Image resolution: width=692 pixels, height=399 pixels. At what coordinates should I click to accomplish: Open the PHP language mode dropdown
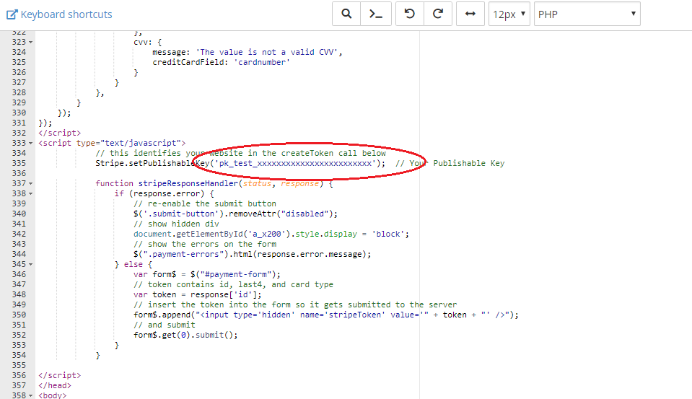tap(587, 14)
